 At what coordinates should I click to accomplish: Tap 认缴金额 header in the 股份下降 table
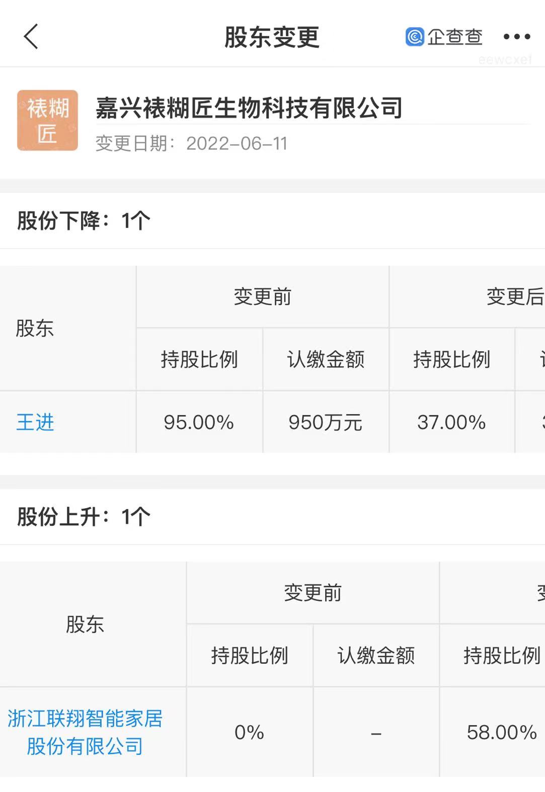[326, 360]
